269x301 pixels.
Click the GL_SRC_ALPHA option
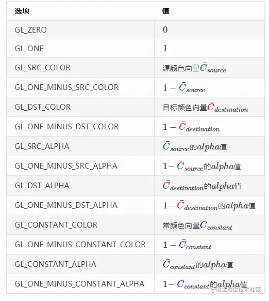tap(42, 146)
